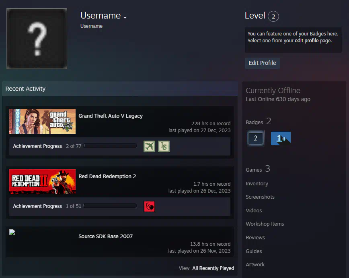The height and width of the screenshot is (278, 349).
Task: Click 'last played on 26 Dec, 2023'
Action: pos(199,191)
